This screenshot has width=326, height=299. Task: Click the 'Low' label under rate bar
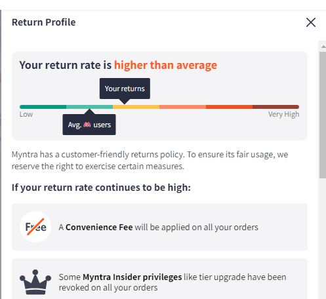[26, 114]
